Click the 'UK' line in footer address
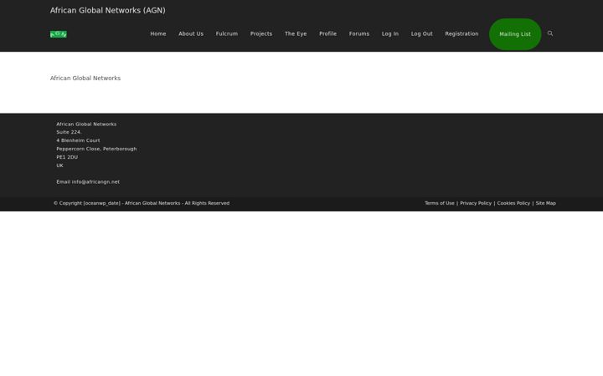Viewport: 603px width, 376px height. tap(59, 165)
